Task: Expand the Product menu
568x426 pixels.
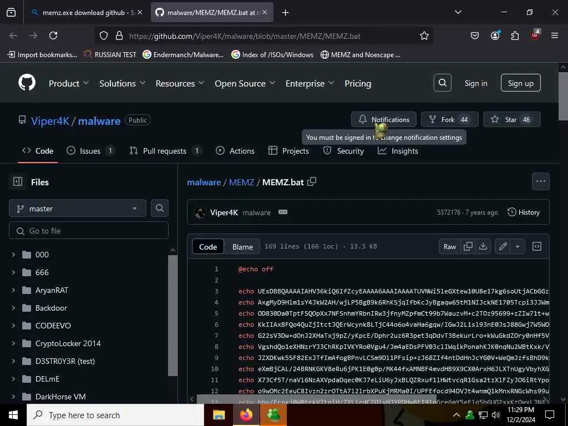Action: [69, 83]
